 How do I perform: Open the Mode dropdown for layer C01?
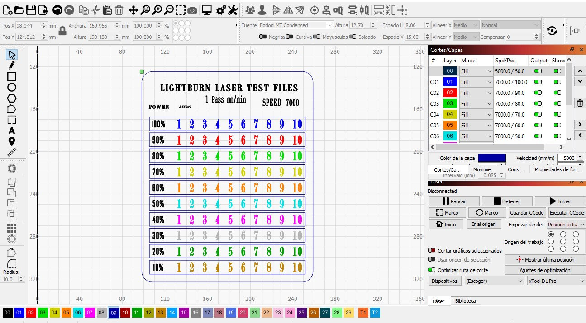(x=476, y=82)
